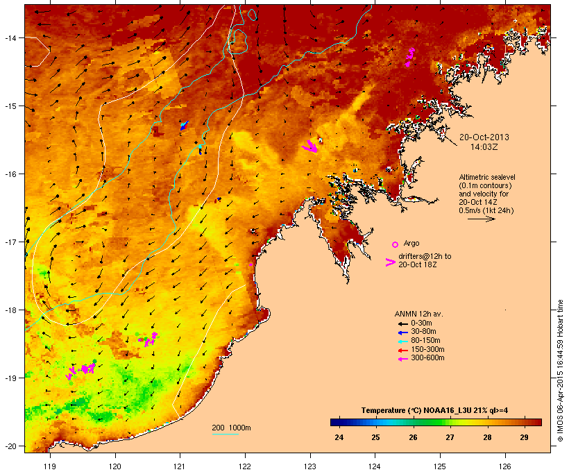569x472 pixels.
Task: Click colorbar tick label '26'
Action: (413, 437)
